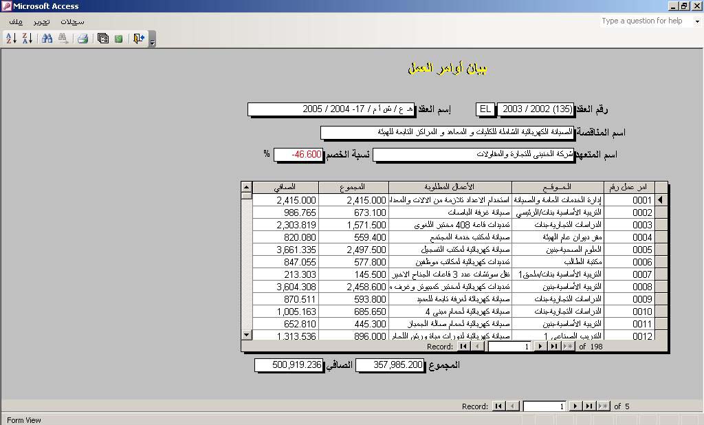The width and height of the screenshot is (704, 425).
Task: Open the سجلات menu
Action: tap(72, 21)
